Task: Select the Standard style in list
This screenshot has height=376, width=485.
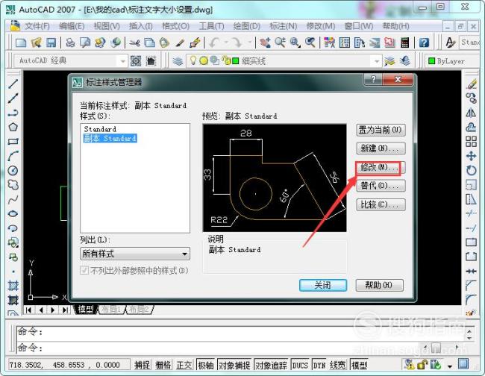Action: pos(100,129)
